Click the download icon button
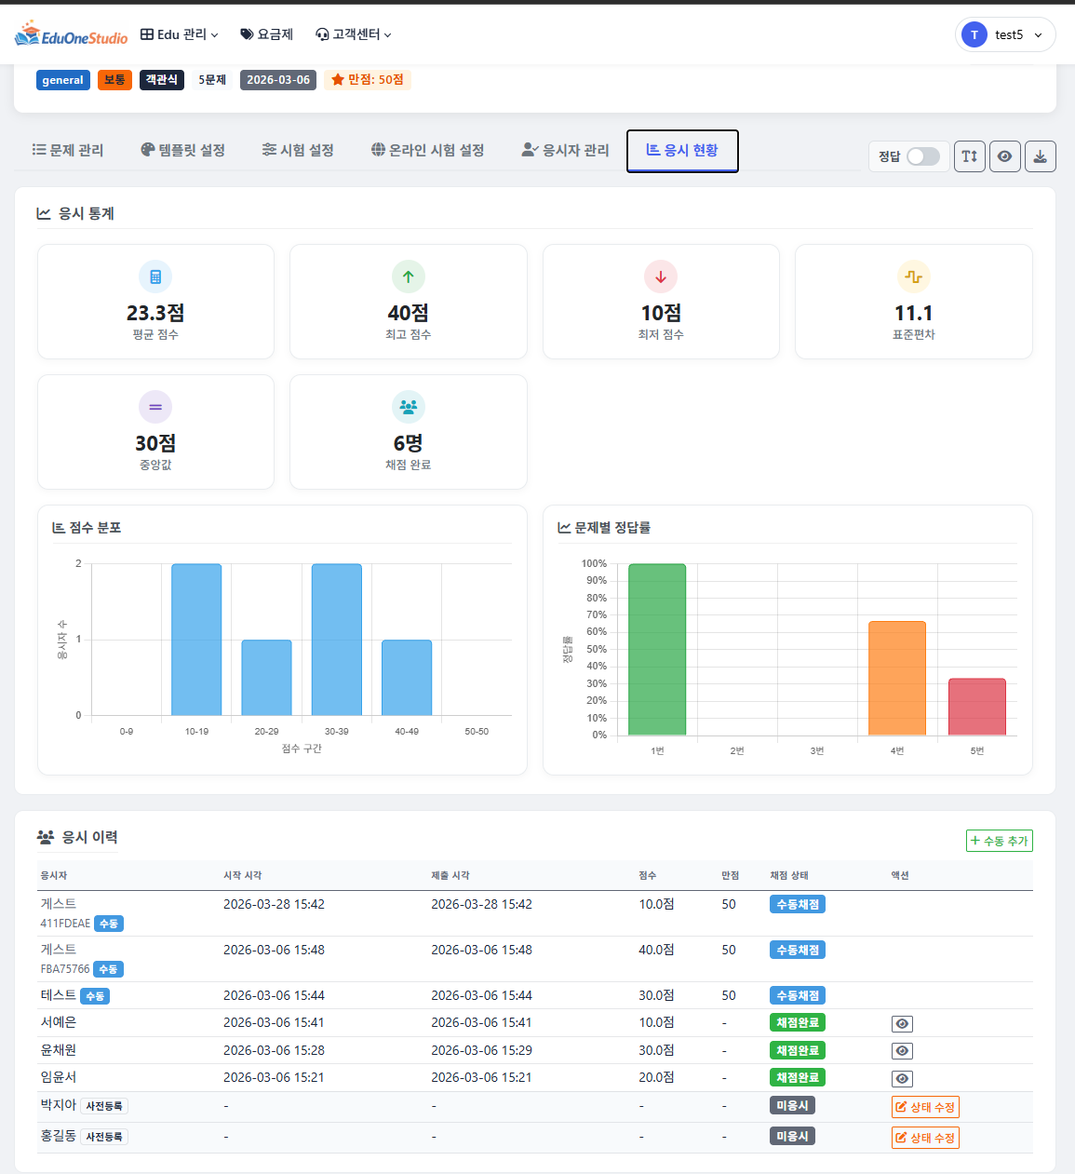This screenshot has width=1075, height=1174. (x=1040, y=156)
